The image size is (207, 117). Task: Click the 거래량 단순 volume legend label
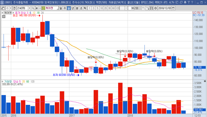point(11,82)
